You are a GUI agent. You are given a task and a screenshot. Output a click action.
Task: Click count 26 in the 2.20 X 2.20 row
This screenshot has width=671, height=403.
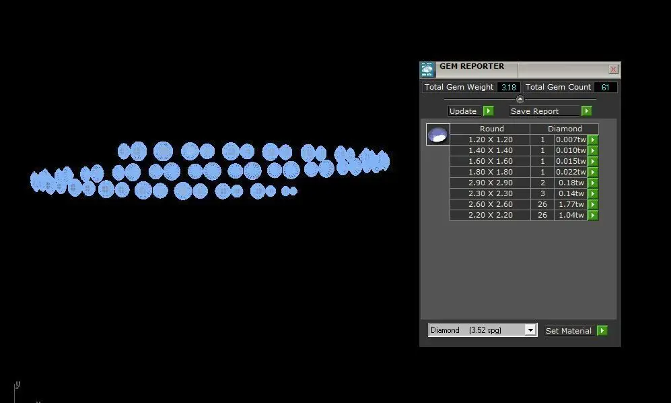pyautogui.click(x=542, y=215)
